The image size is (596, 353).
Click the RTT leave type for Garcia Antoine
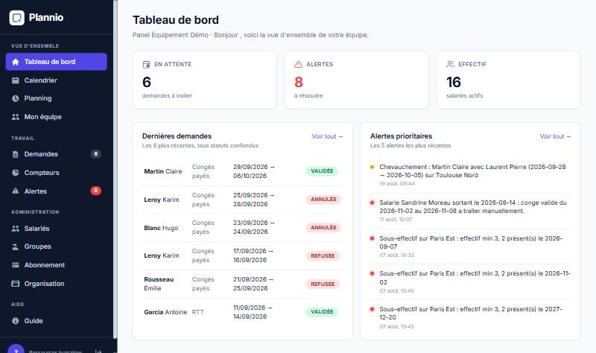(198, 312)
